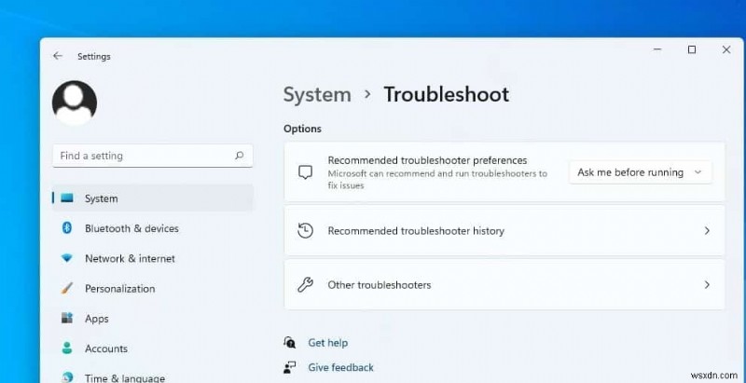
Task: Click the Find a setting search box
Action: [152, 156]
